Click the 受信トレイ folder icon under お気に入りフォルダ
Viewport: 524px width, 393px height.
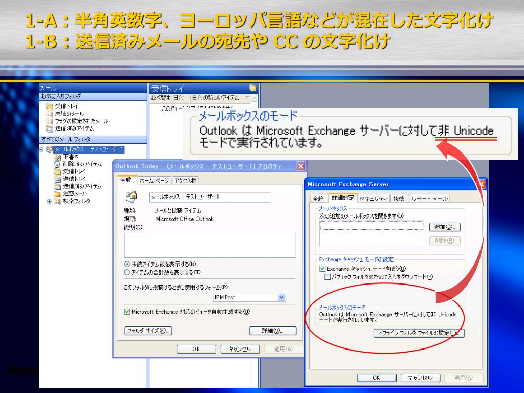[x=50, y=106]
